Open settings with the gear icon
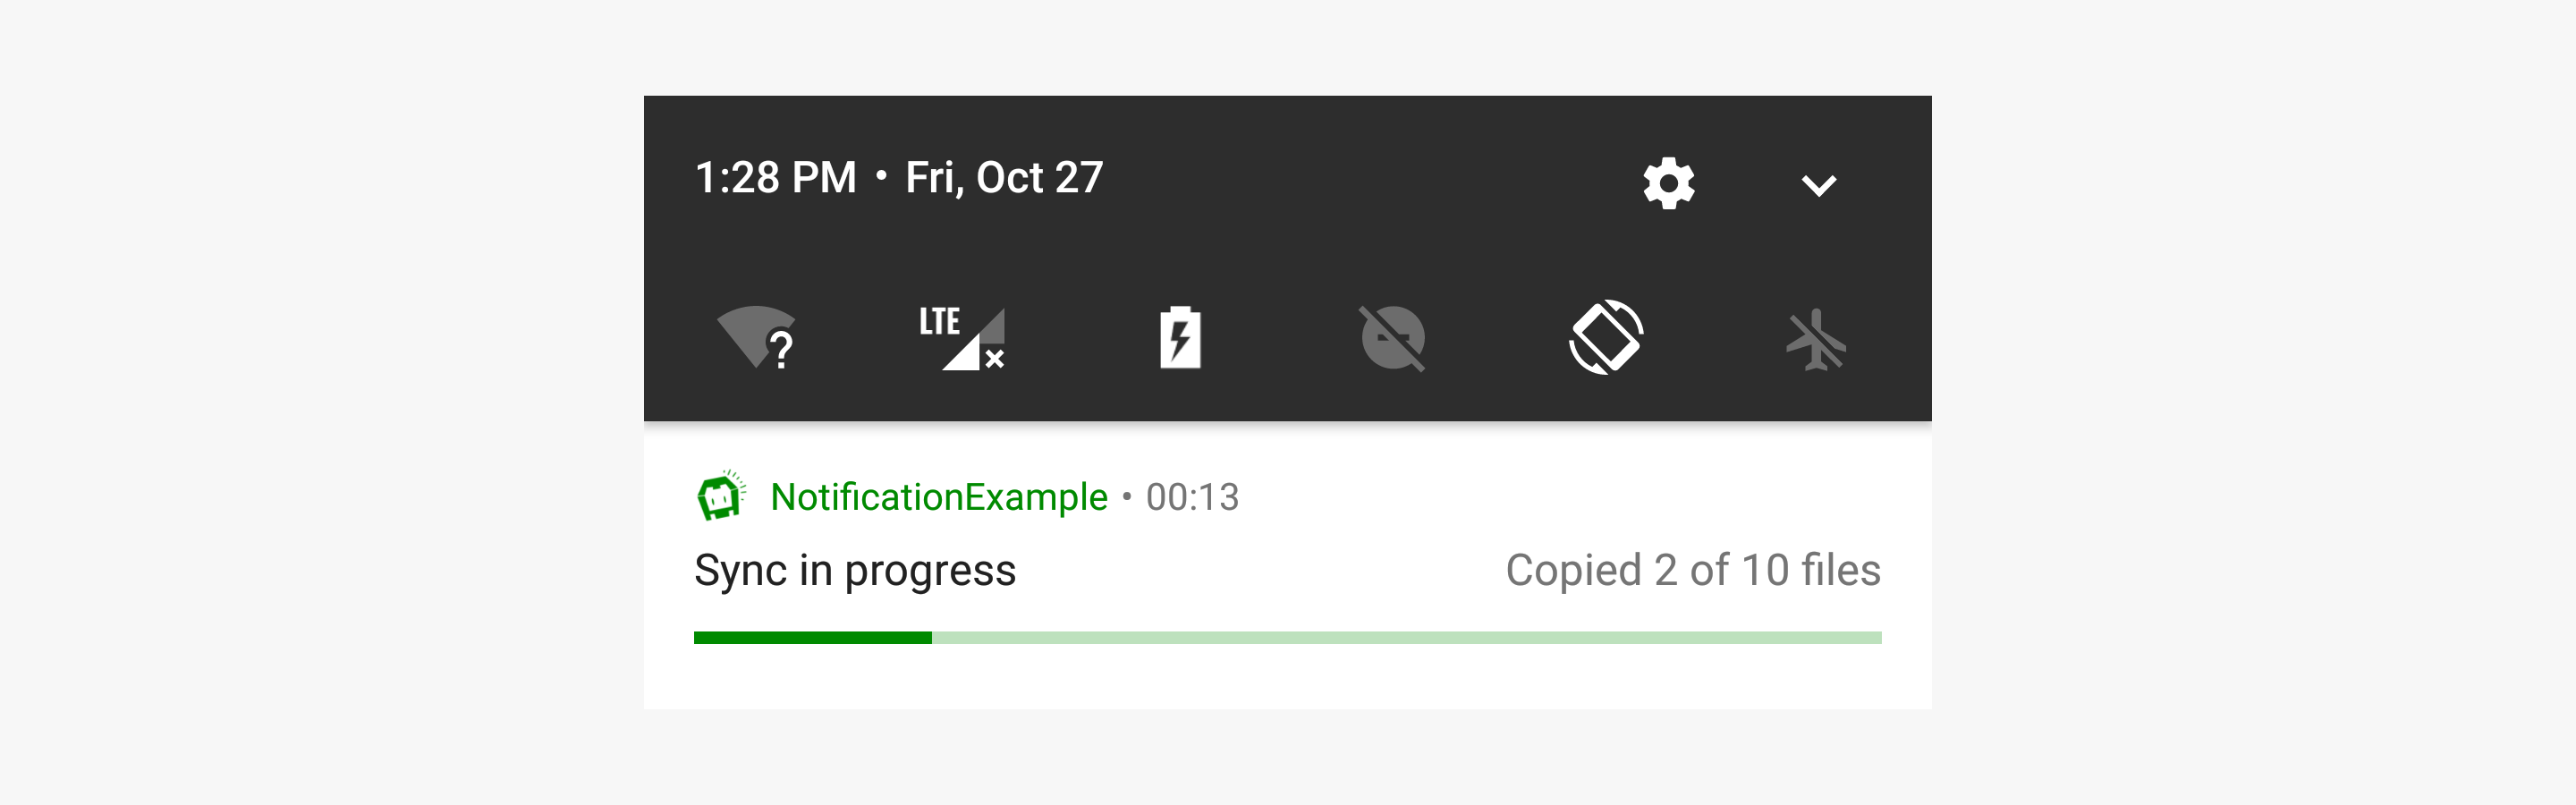2576x805 pixels. tap(1668, 183)
